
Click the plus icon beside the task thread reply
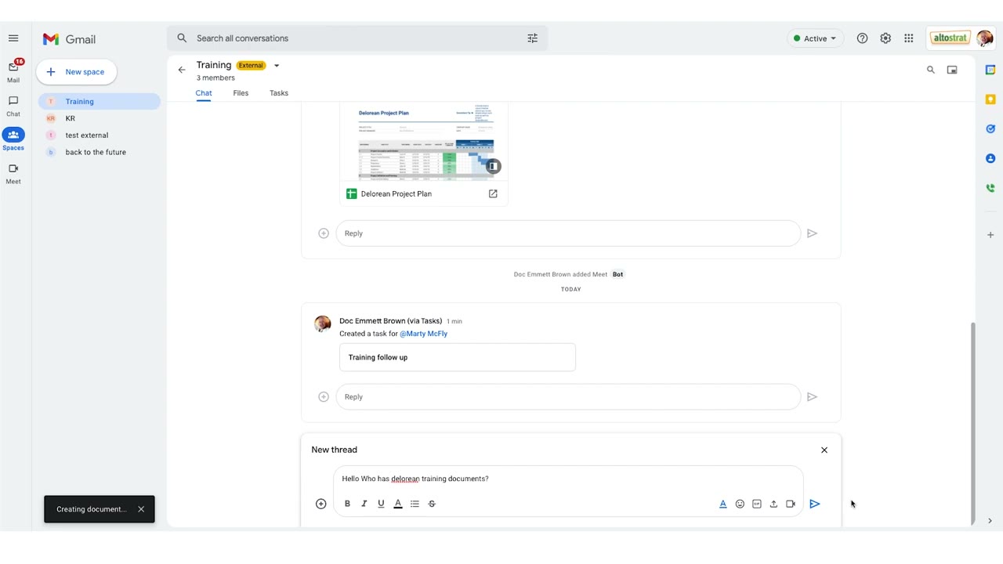point(324,397)
